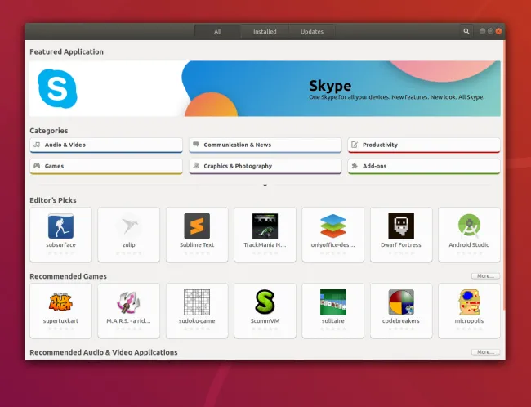This screenshot has width=531, height=407.
Task: Open the M.A.R.S. game icon
Action: (129, 302)
